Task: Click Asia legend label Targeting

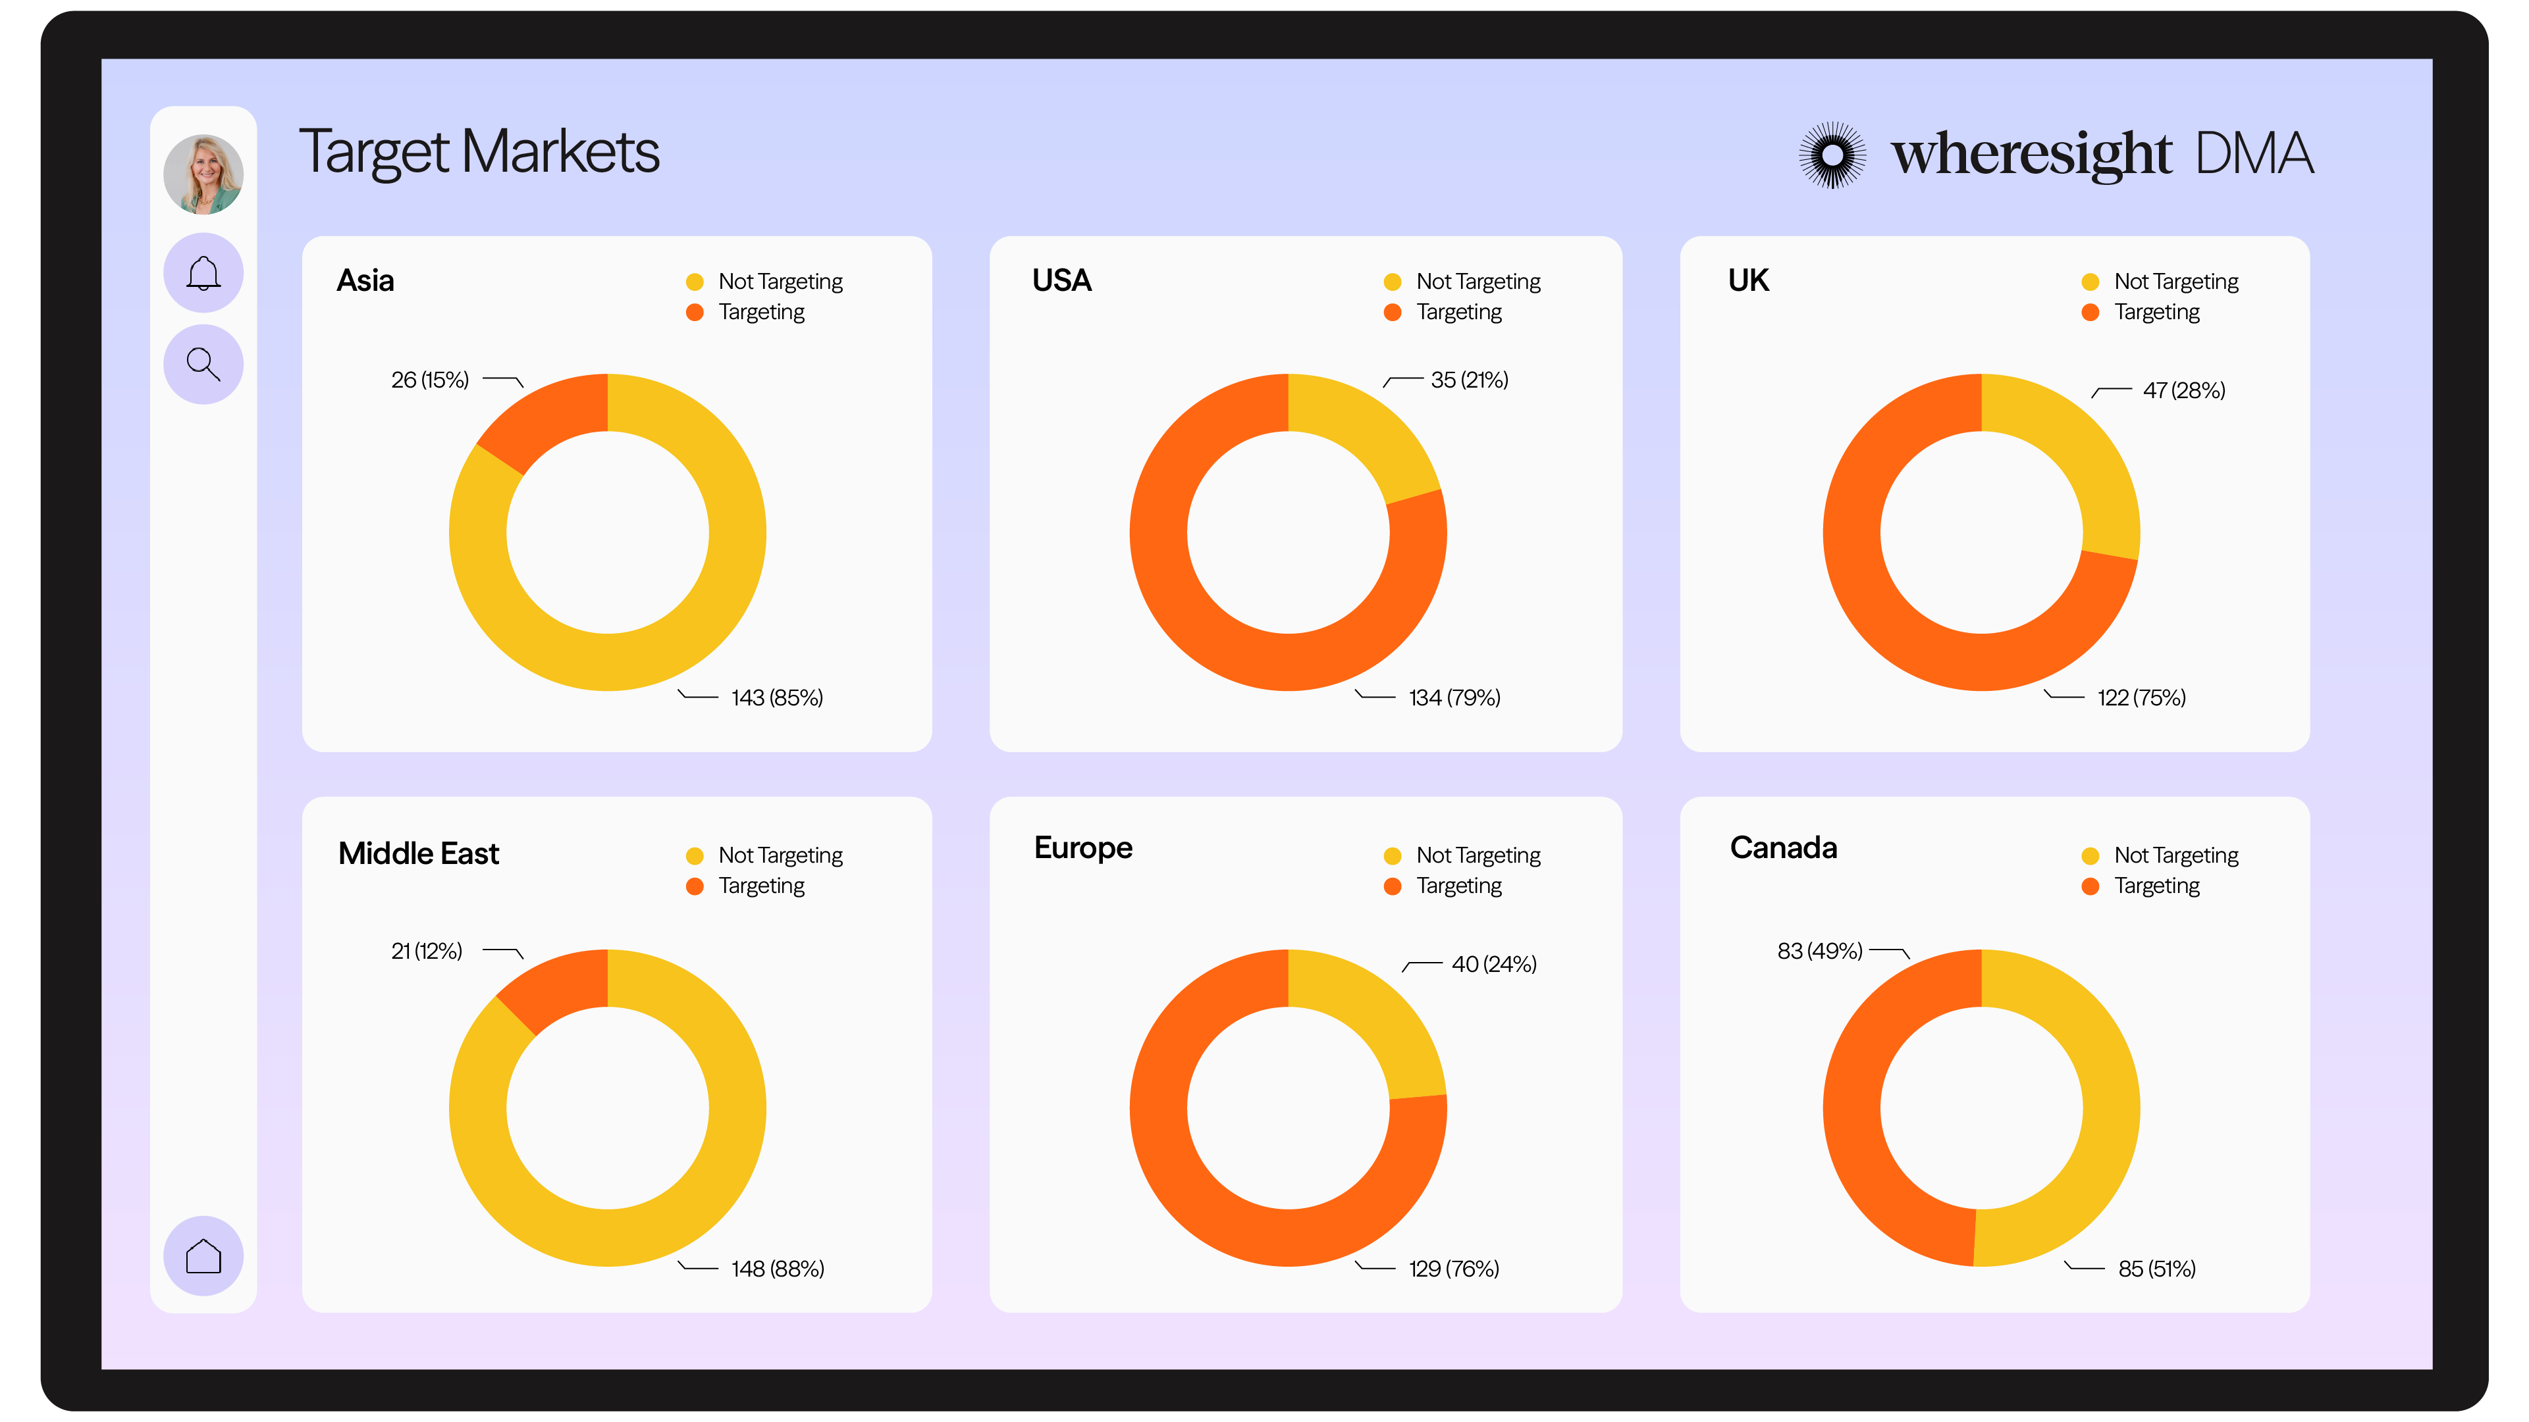Action: point(762,312)
